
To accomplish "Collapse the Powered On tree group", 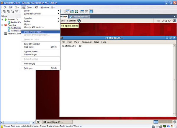I will pos(2,20).
